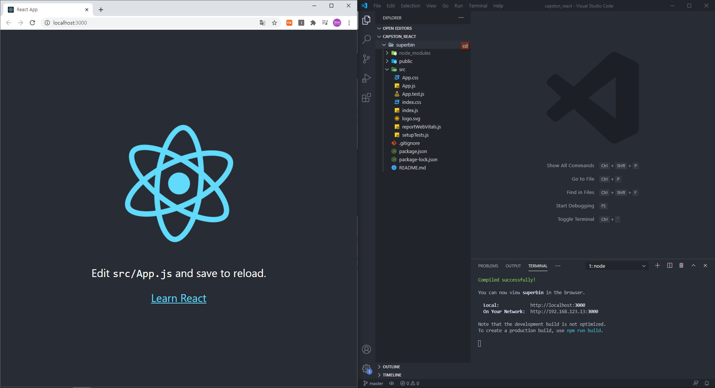715x388 pixels.
Task: Maximize the terminal panel using the up chevron
Action: pos(693,265)
